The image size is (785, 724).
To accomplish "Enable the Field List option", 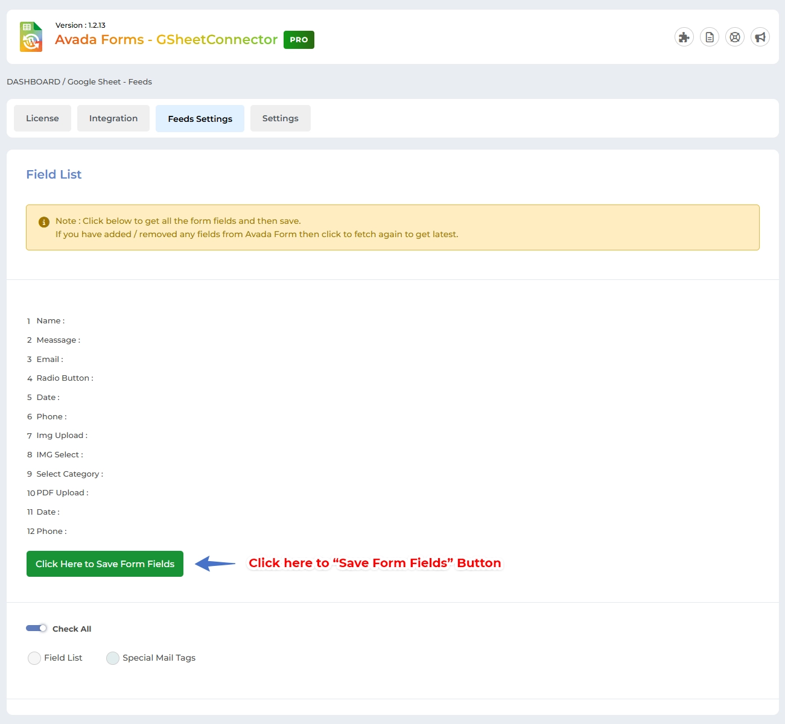I will (x=34, y=658).
